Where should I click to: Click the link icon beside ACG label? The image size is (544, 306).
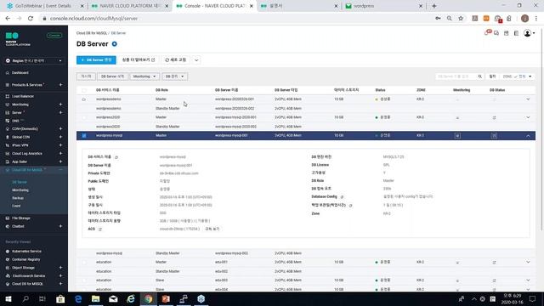100,229
